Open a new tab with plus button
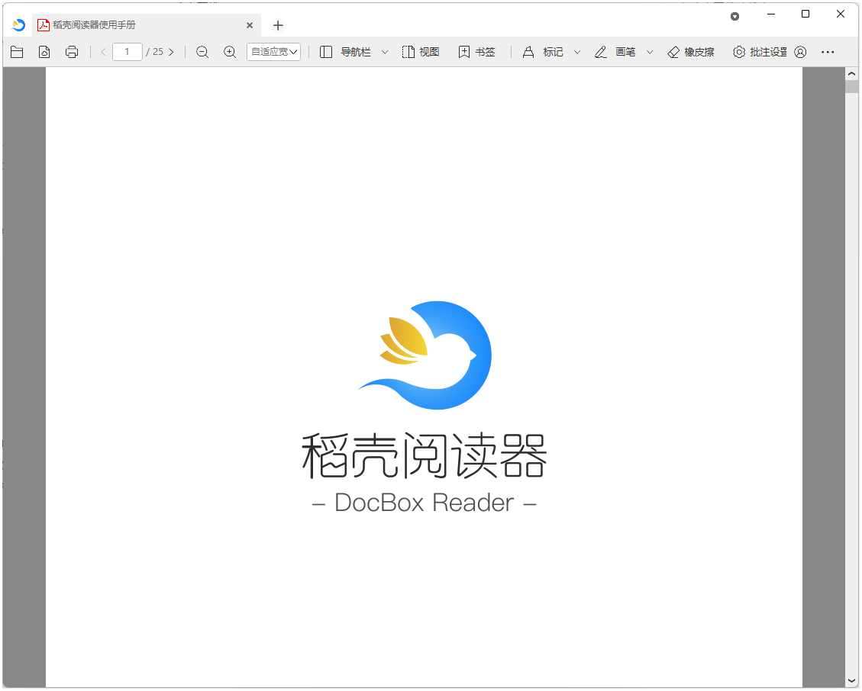862x691 pixels. pyautogui.click(x=278, y=25)
